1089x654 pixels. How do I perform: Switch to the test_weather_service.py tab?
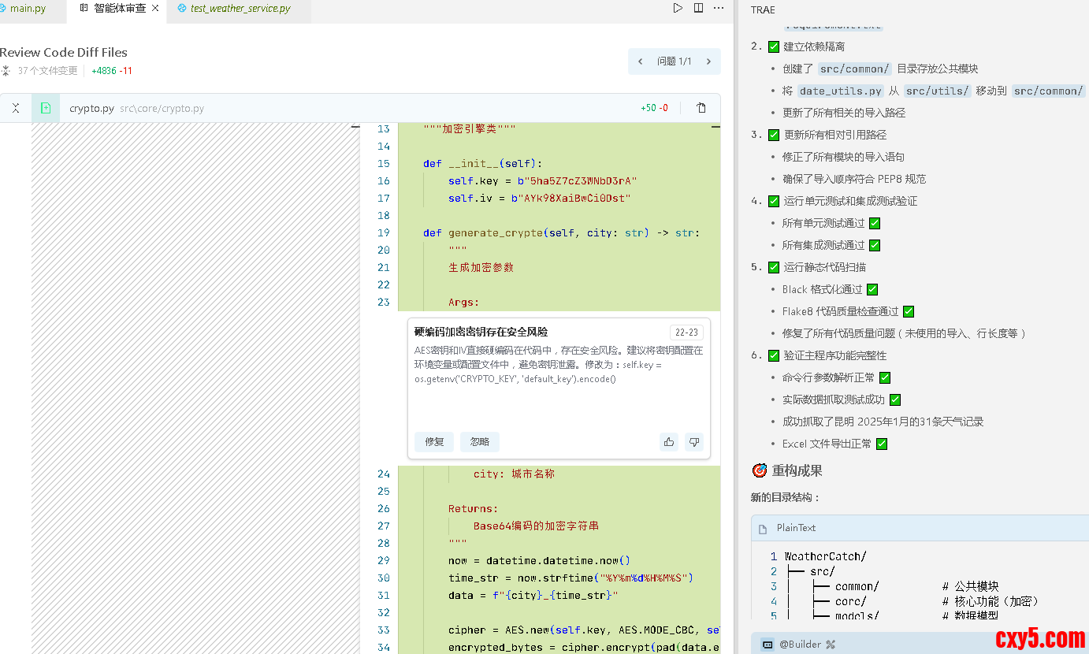click(240, 9)
